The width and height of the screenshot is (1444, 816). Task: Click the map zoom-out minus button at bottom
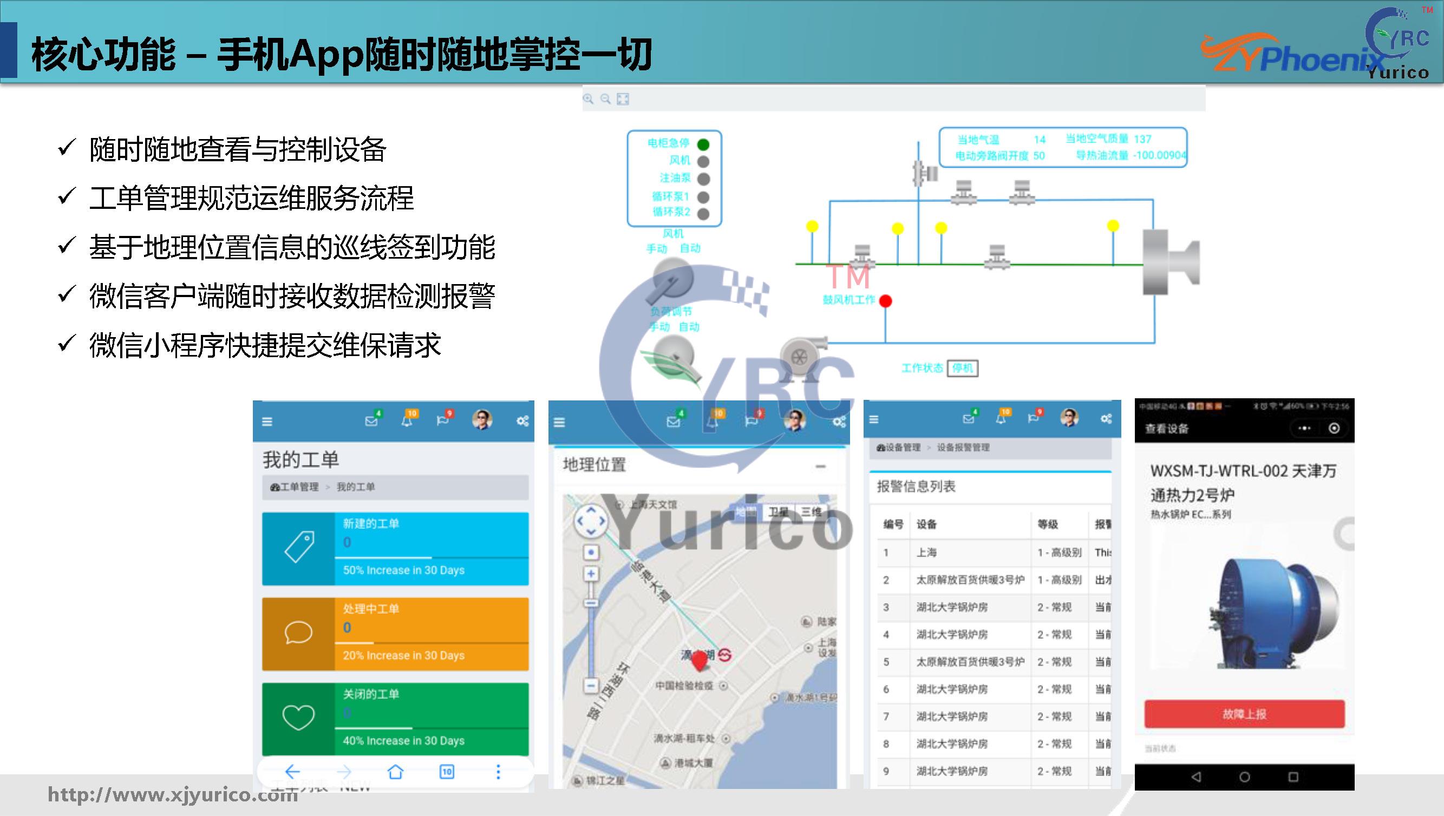point(591,685)
